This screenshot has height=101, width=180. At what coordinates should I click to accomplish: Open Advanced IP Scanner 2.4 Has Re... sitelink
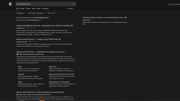tap(62, 74)
